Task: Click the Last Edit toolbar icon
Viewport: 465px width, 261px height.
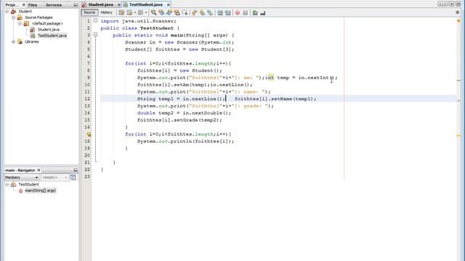Action: pyautogui.click(x=121, y=13)
